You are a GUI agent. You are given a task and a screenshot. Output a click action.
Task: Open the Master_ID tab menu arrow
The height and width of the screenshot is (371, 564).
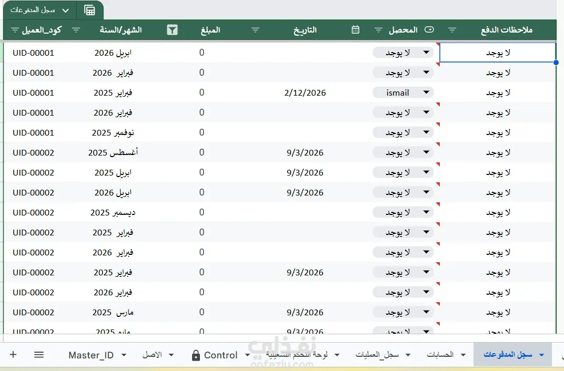point(124,355)
